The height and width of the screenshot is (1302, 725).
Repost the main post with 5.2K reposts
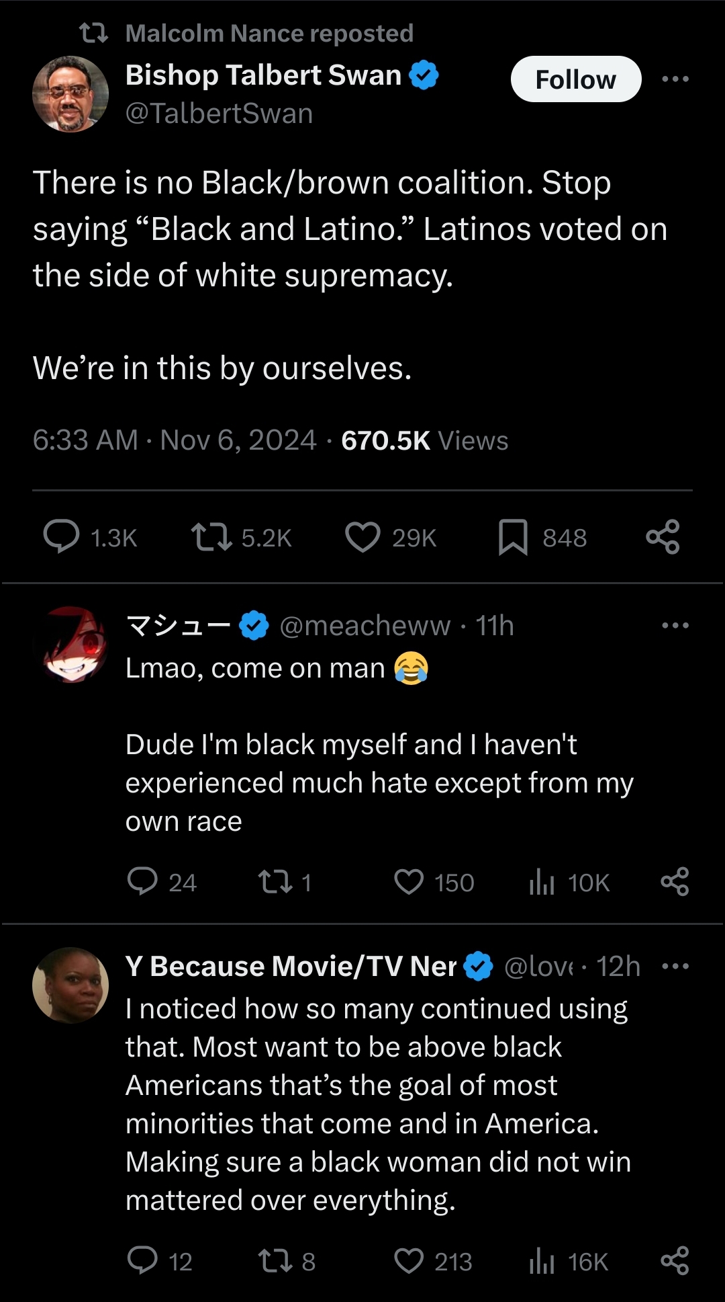pos(211,537)
